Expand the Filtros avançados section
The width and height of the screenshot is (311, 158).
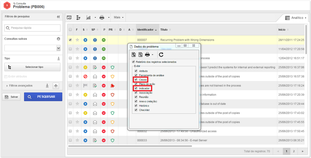coord(19,86)
